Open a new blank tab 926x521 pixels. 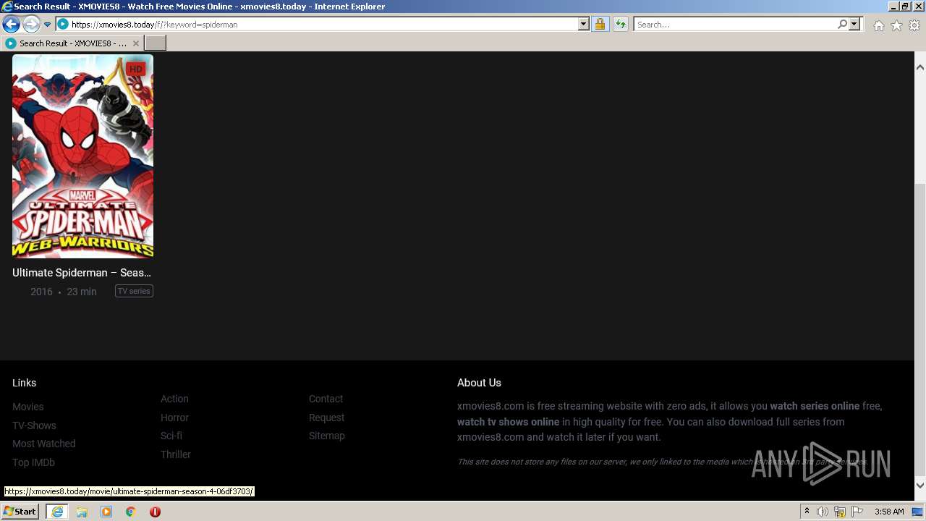156,43
